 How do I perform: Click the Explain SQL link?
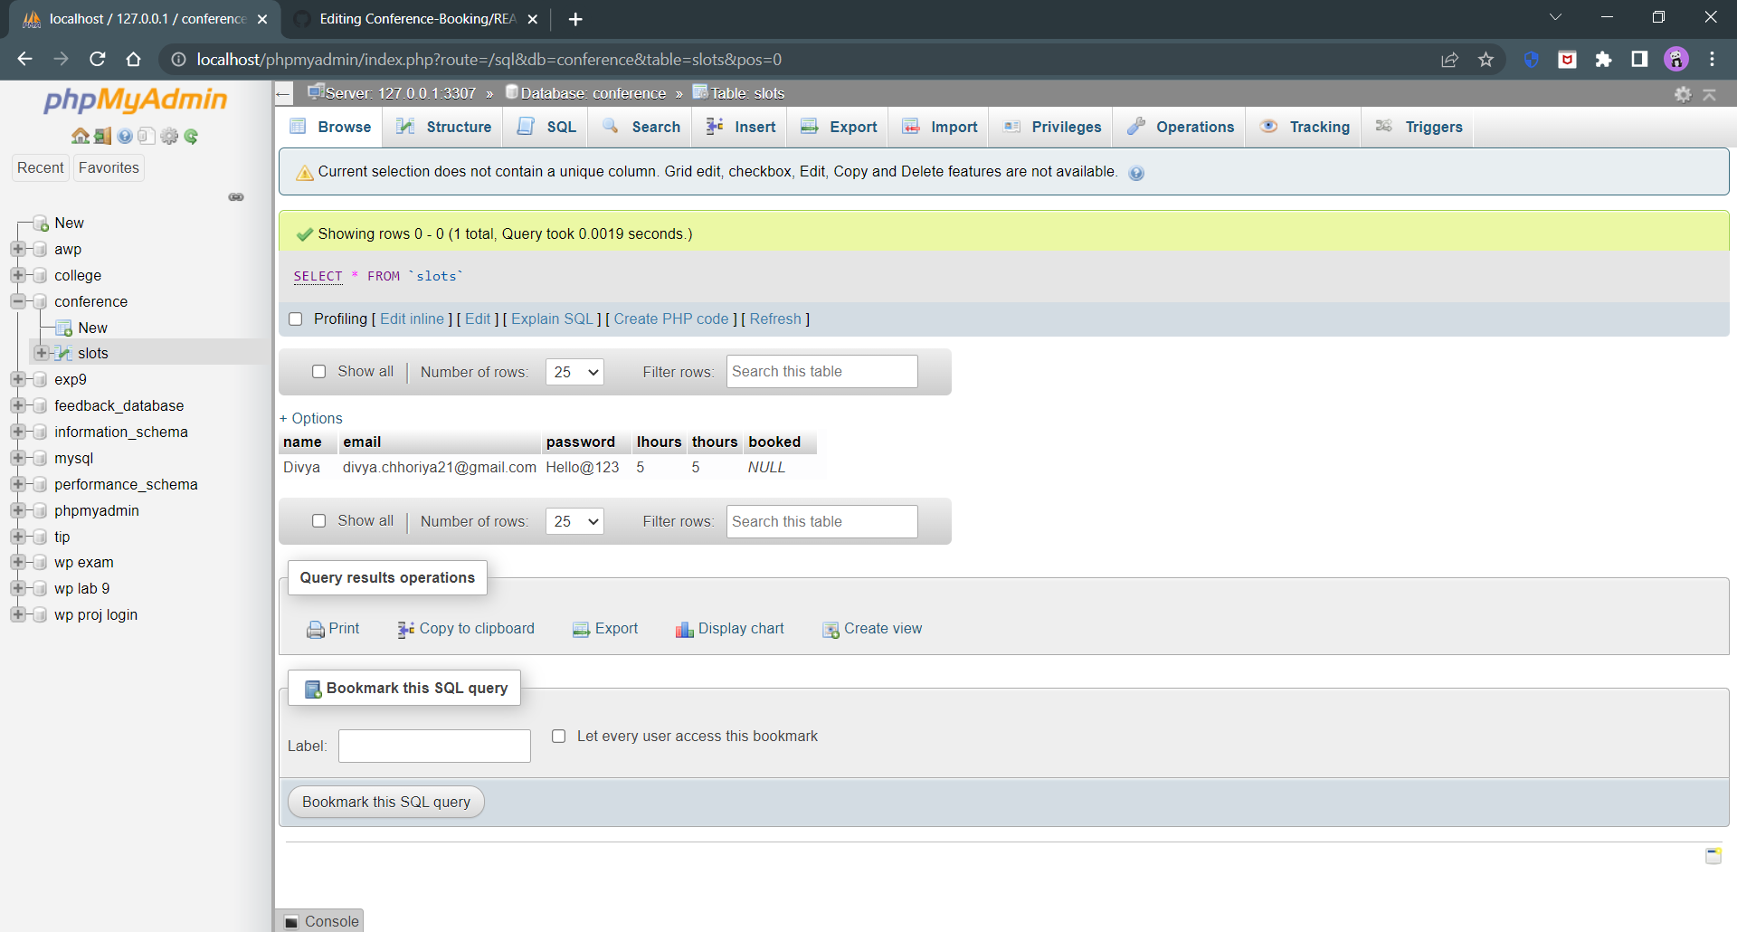pos(552,319)
